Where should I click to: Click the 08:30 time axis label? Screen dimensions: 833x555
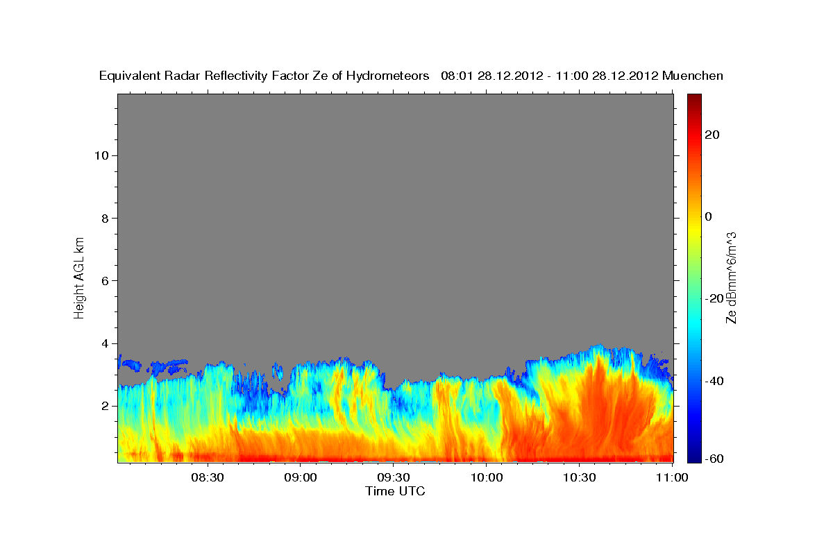point(208,477)
